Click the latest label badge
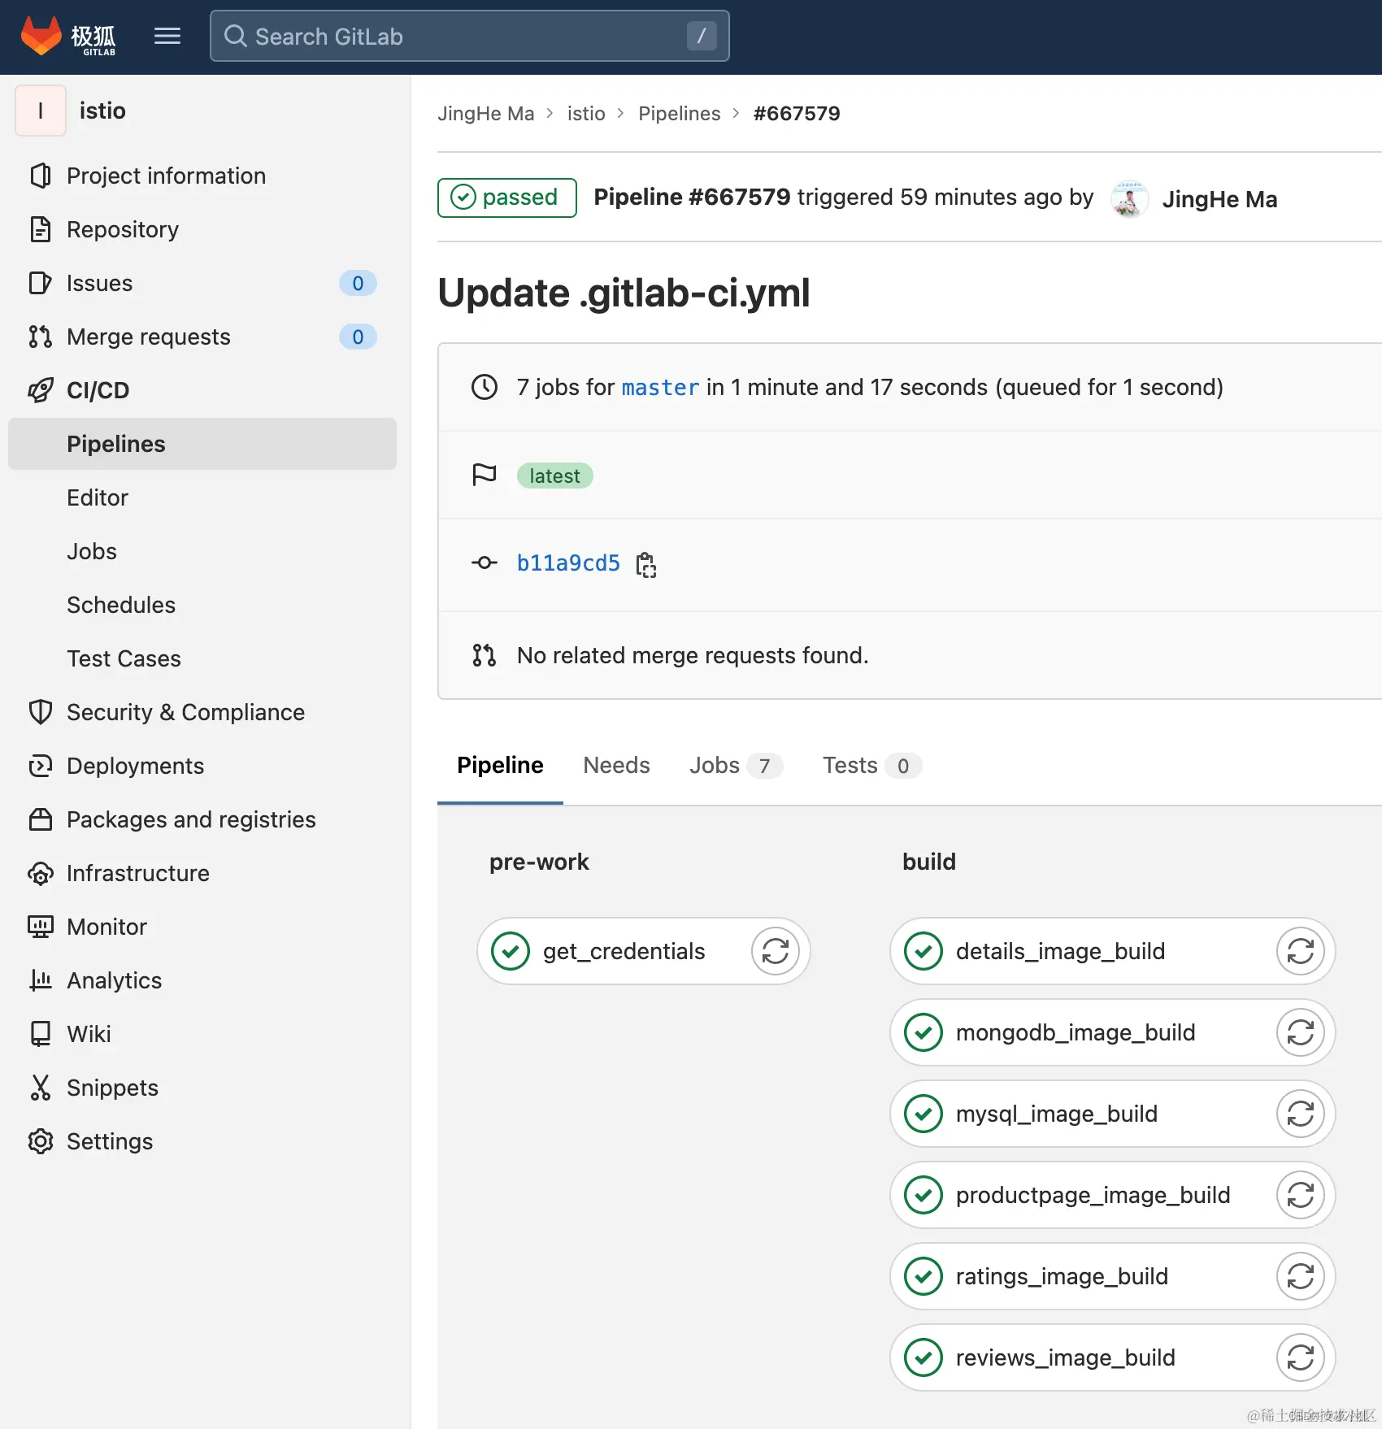This screenshot has width=1382, height=1429. pos(555,476)
